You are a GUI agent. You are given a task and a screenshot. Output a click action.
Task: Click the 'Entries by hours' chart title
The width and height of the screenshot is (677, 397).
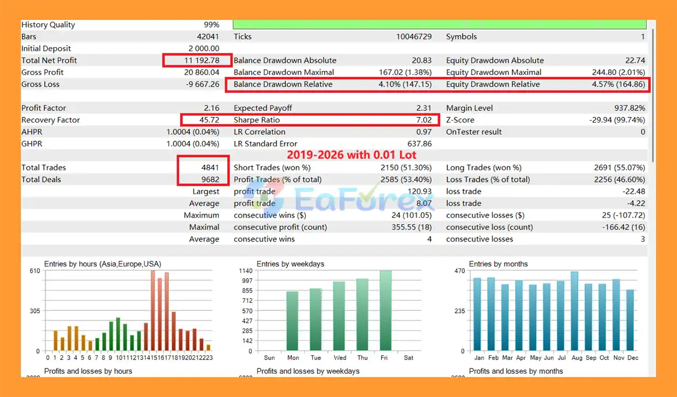tap(103, 264)
